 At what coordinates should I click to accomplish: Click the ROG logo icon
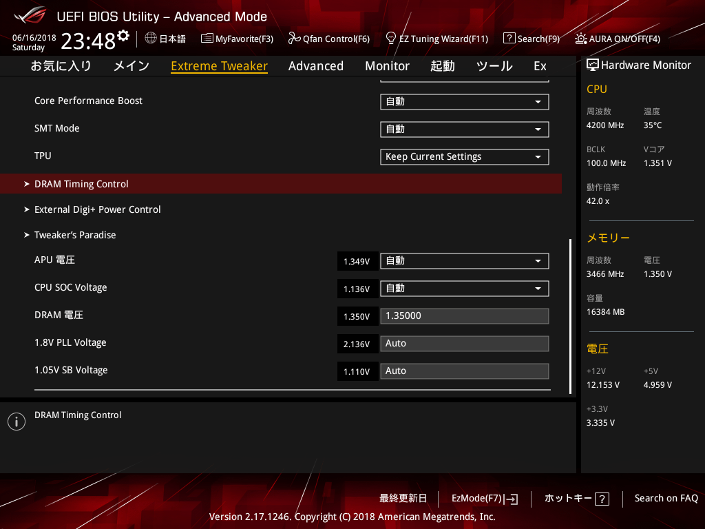pos(30,16)
